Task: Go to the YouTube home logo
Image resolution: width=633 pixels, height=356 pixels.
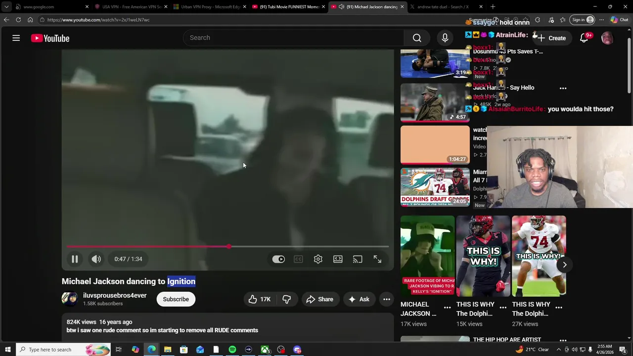Action: pyautogui.click(x=50, y=38)
